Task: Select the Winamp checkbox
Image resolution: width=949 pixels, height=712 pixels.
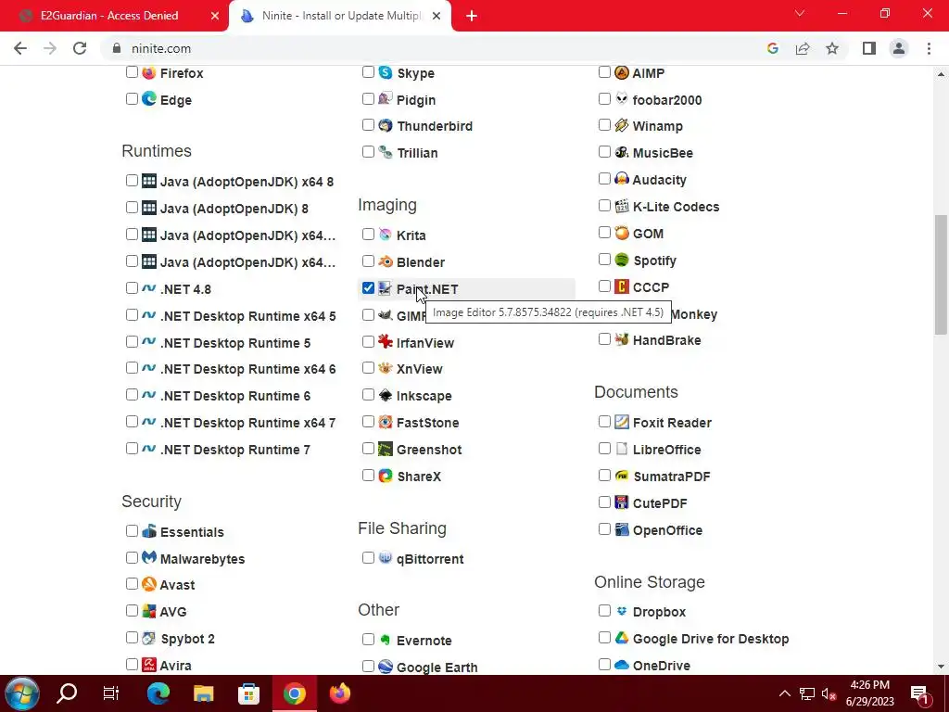Action: click(604, 125)
